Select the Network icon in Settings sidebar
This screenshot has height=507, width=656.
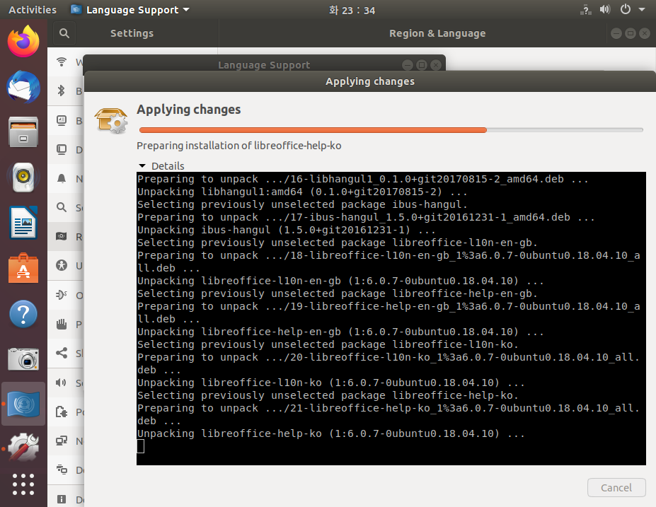(x=62, y=441)
